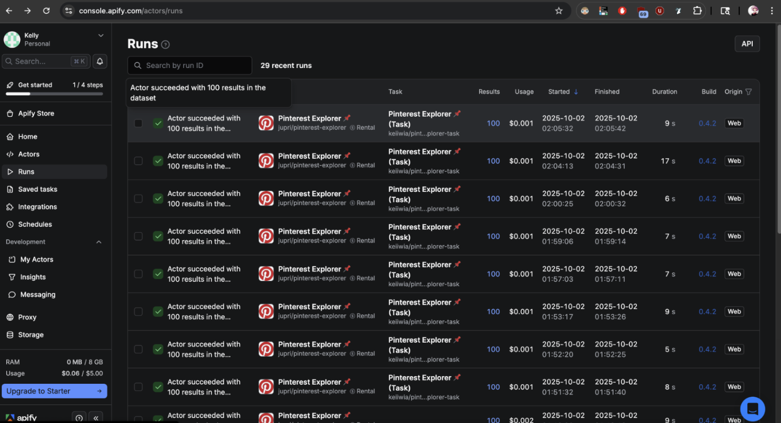Viewport: 781px width, 423px height.
Task: Click the Pinterest logo in 01:59:06 row
Action: click(x=266, y=236)
